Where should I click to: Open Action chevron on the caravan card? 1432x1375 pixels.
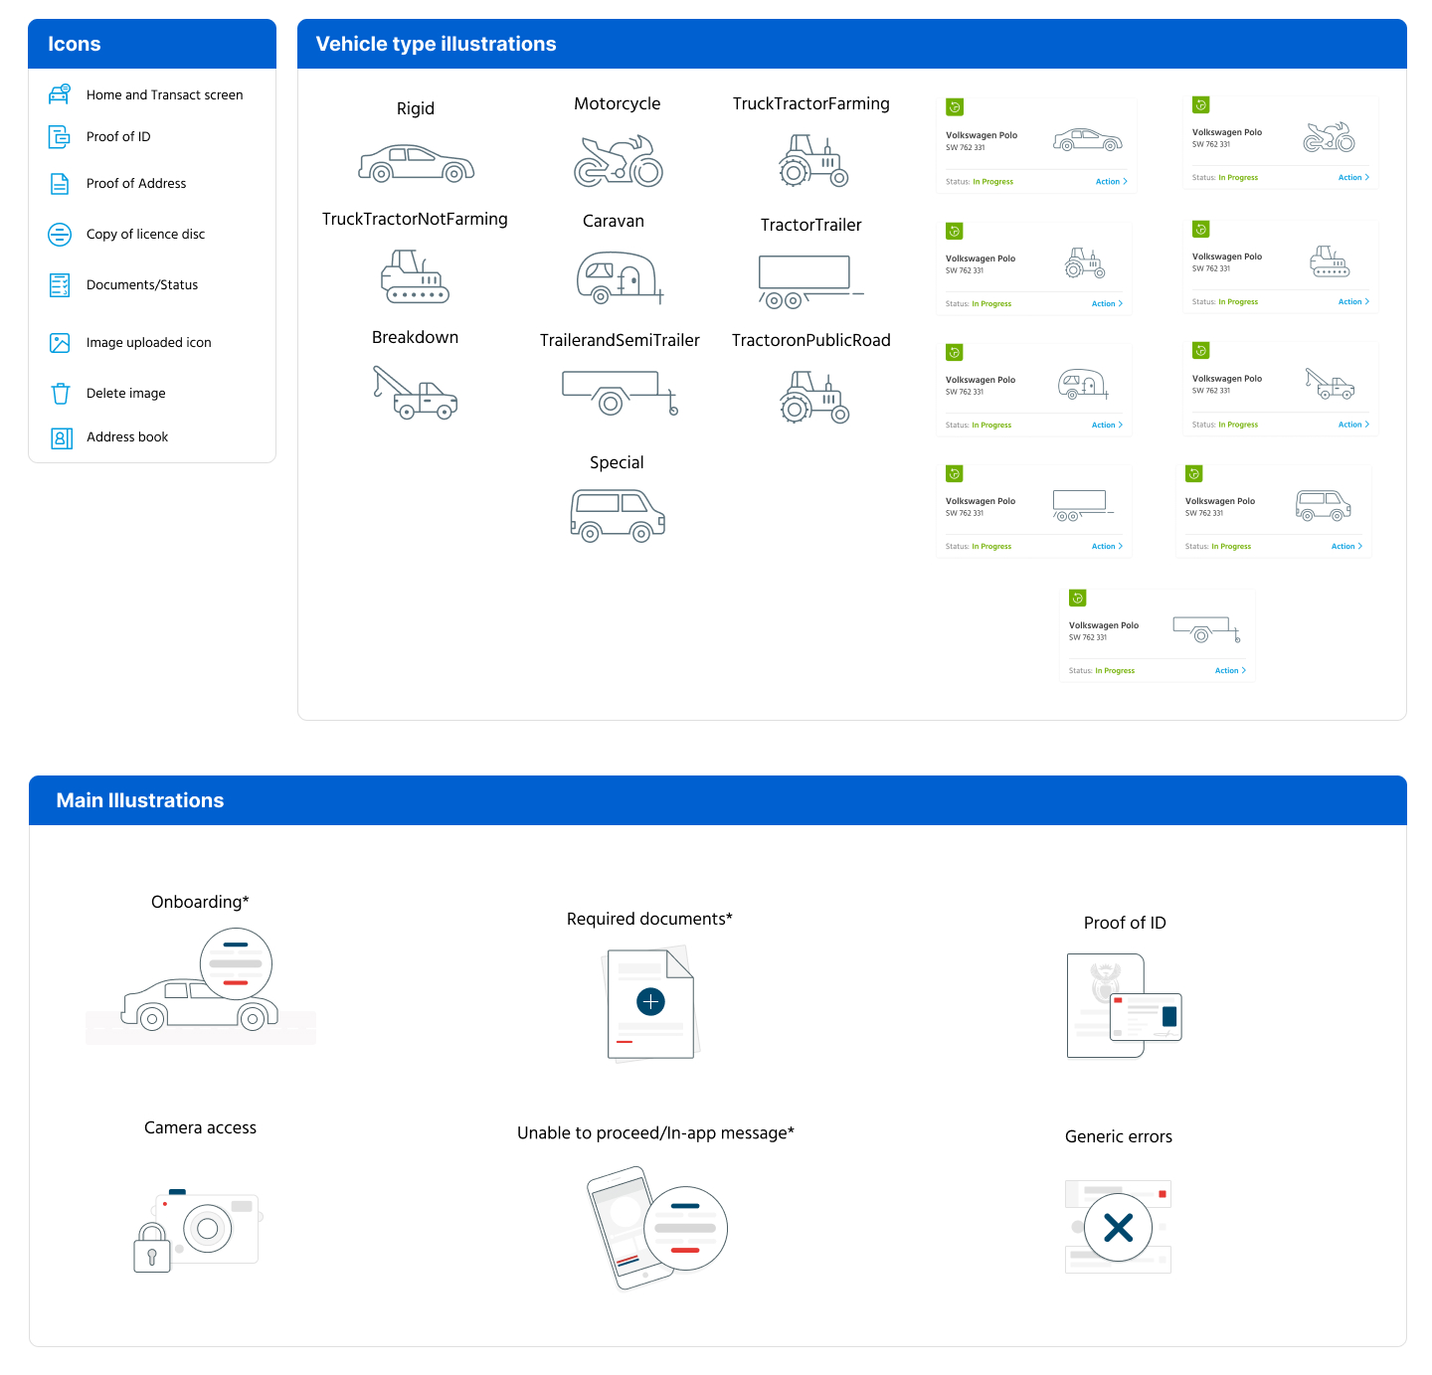(x=1121, y=425)
